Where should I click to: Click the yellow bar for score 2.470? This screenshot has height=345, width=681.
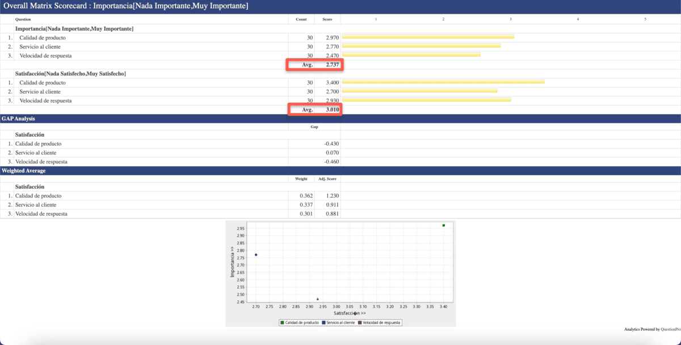click(x=411, y=54)
